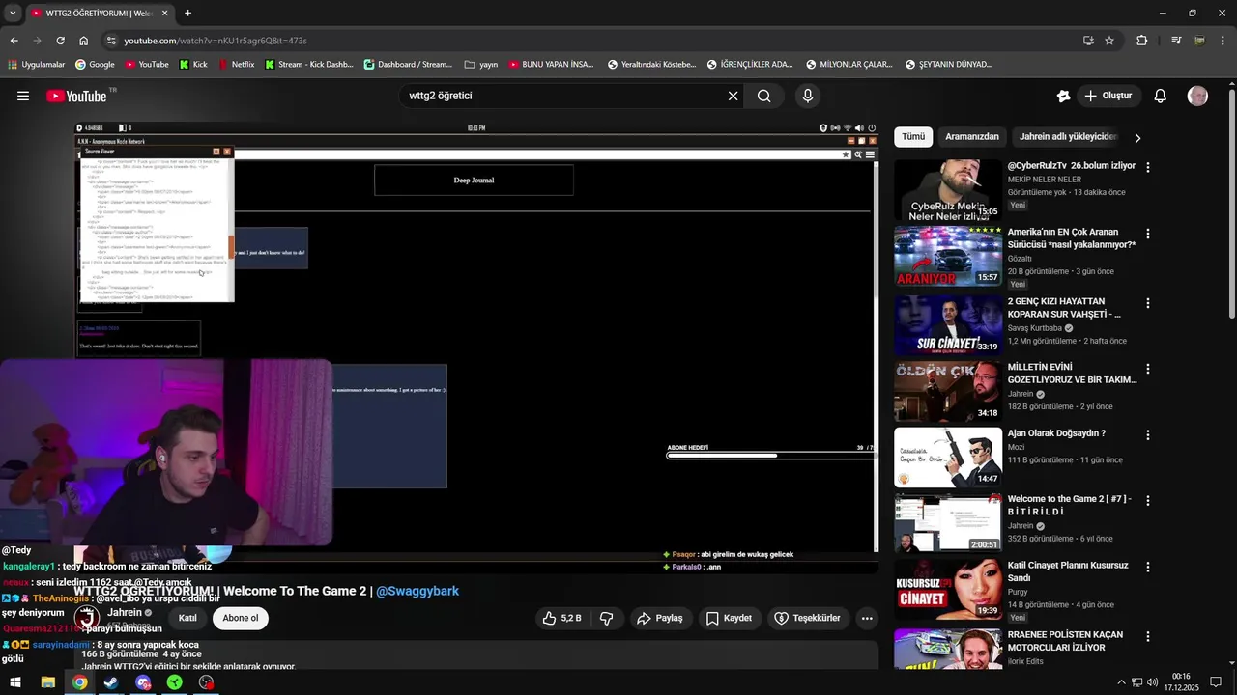Bookmark this page with the star
This screenshot has width=1237, height=695.
point(1109,41)
